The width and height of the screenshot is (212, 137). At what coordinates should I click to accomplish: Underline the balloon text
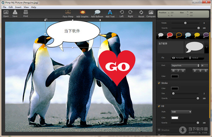[183, 70]
